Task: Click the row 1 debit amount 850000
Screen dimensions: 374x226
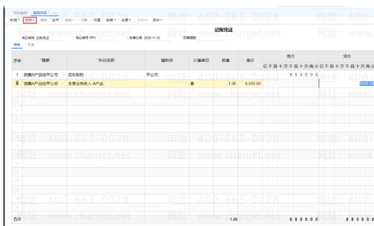Action: click(290, 75)
